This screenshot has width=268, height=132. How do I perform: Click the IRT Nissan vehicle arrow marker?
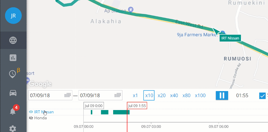point(216,31)
